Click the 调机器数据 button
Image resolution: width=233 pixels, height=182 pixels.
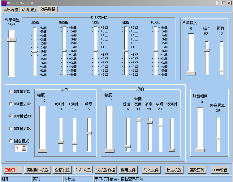(106, 170)
